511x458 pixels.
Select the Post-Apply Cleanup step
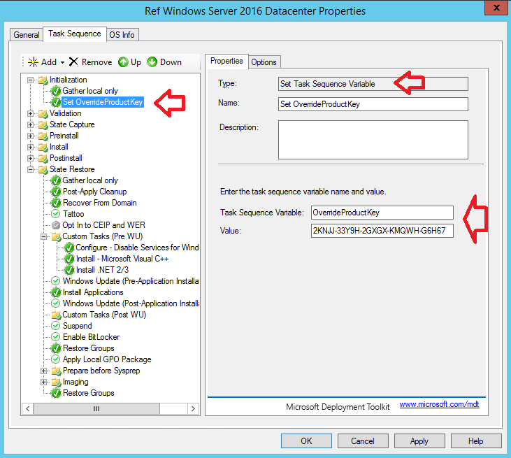[94, 192]
